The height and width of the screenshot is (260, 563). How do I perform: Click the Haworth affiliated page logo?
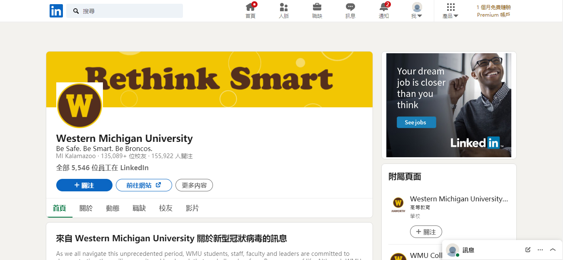(x=398, y=204)
